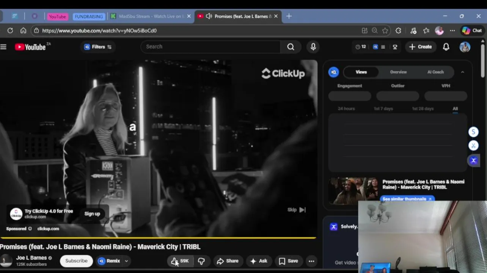Open browser extensions puzzle icon
The width and height of the screenshot is (487, 273).
tap(398, 30)
